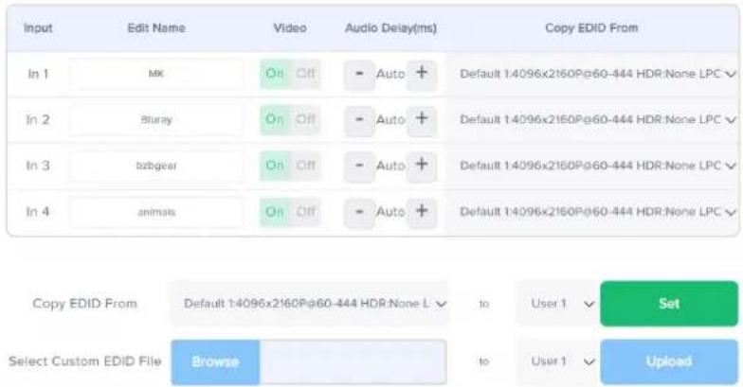The width and height of the screenshot is (743, 387).
Task: Click the In 3 row label
Action: [38, 166]
